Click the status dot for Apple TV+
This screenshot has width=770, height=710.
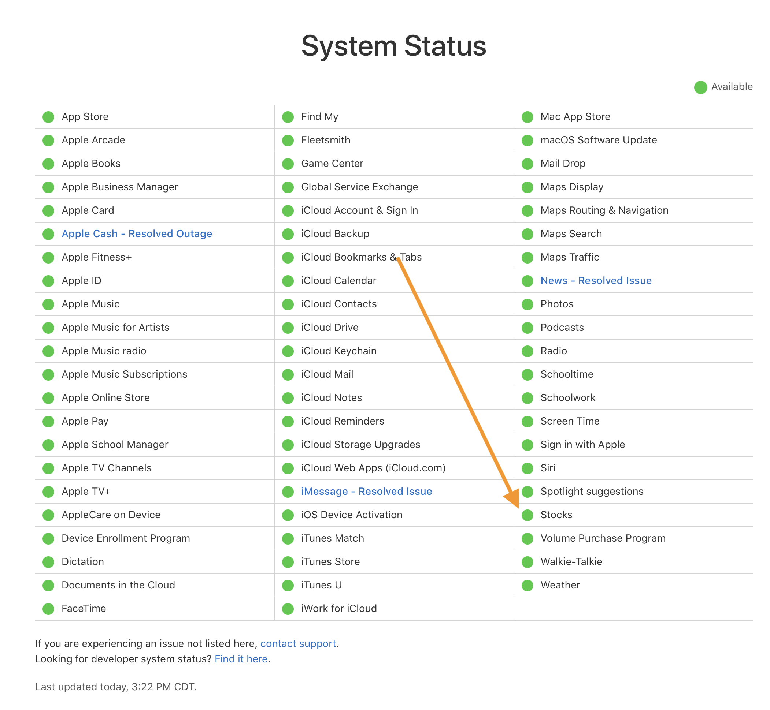[48, 492]
